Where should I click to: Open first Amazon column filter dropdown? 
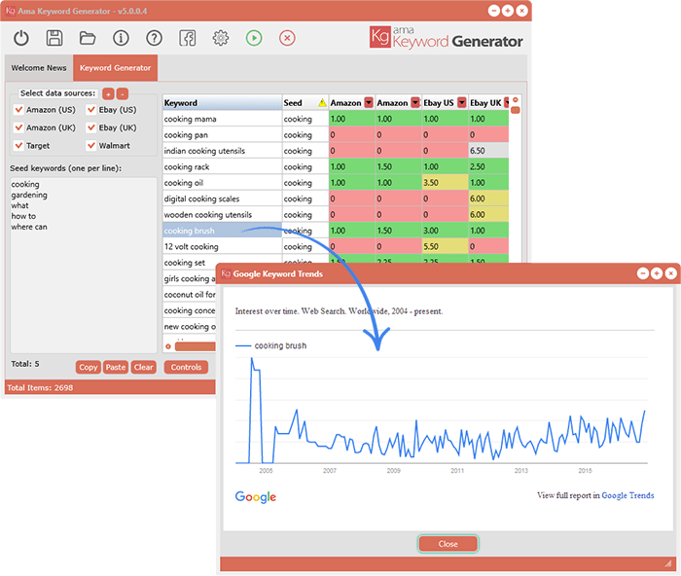click(369, 102)
